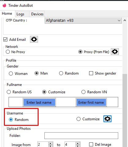Select Random VN fullname option
128x147 pixels.
(83, 92)
